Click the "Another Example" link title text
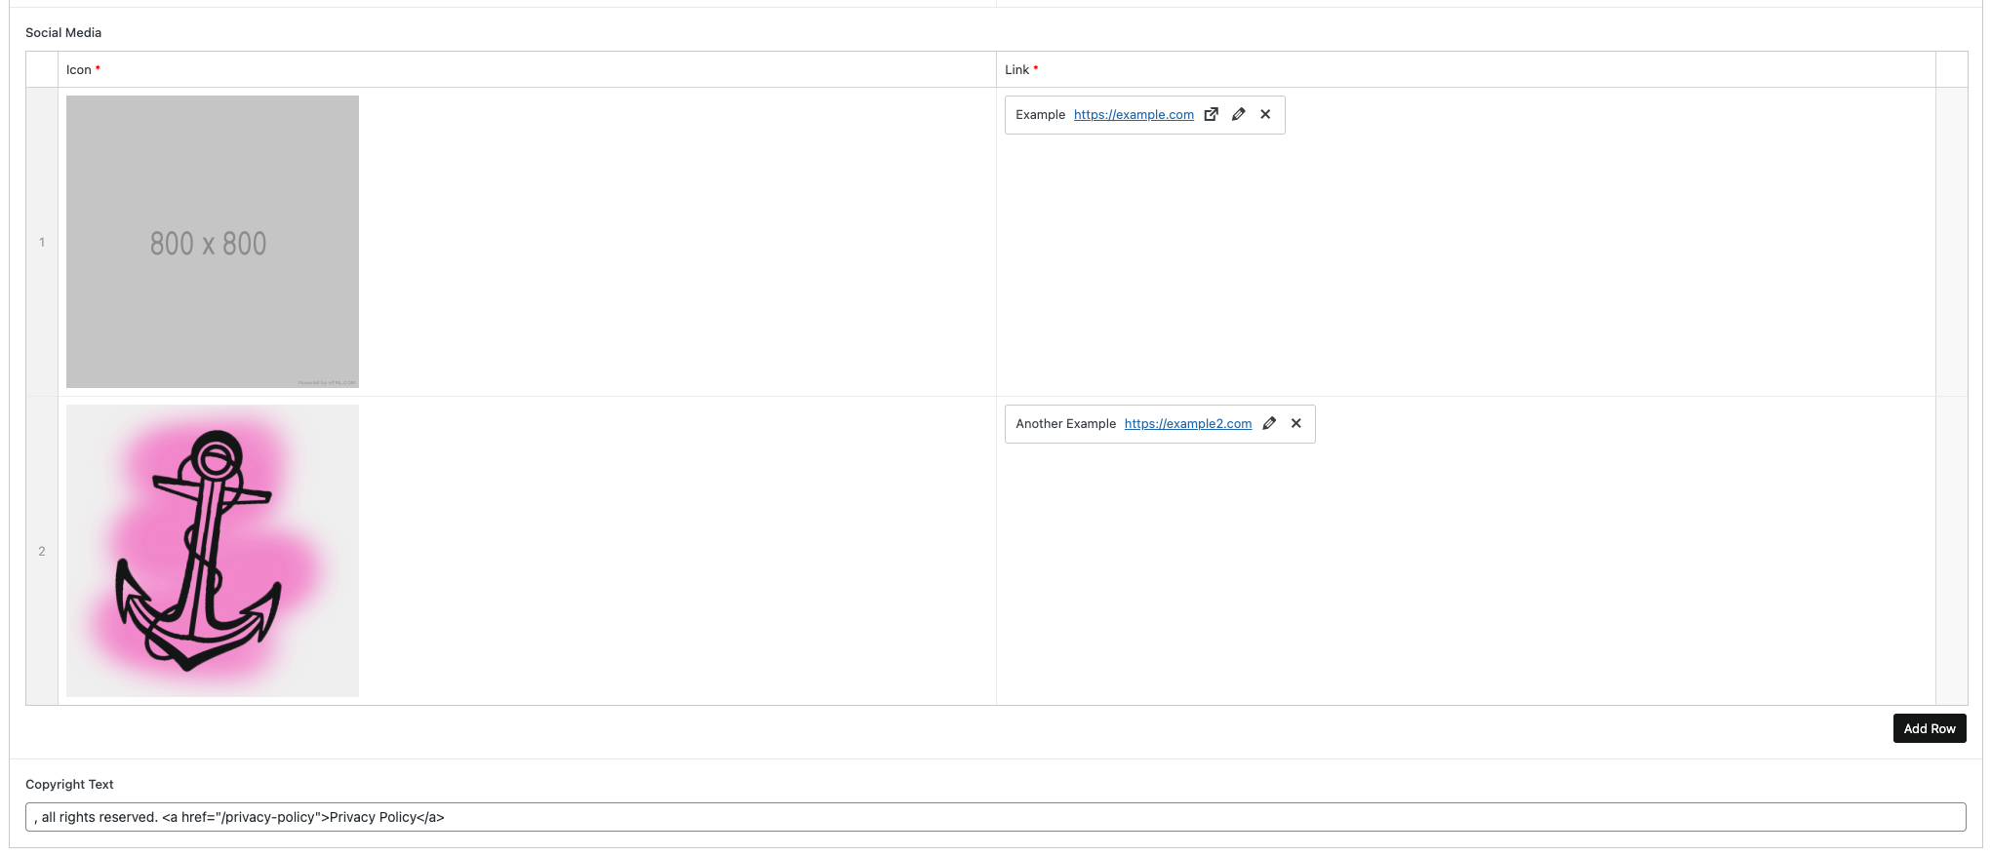1991x855 pixels. click(x=1065, y=424)
